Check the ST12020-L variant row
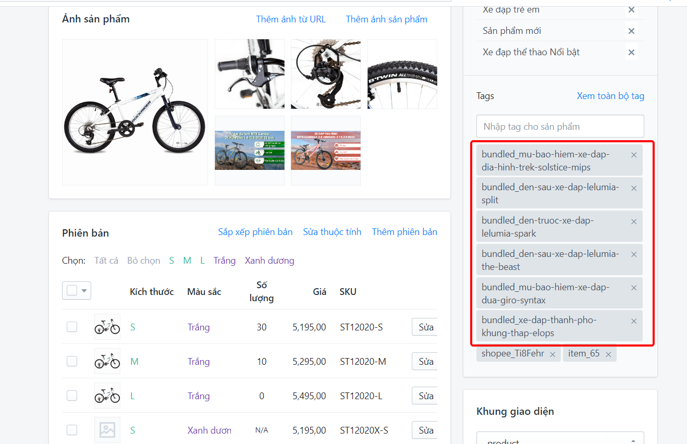Image resolution: width=687 pixels, height=444 pixels. coord(72,396)
